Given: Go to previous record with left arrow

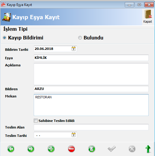Looking at the screenshot, I should coord(11,149).
